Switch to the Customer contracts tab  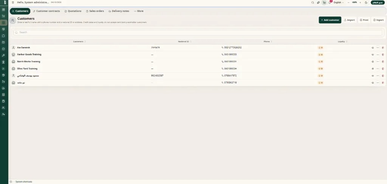click(x=46, y=11)
